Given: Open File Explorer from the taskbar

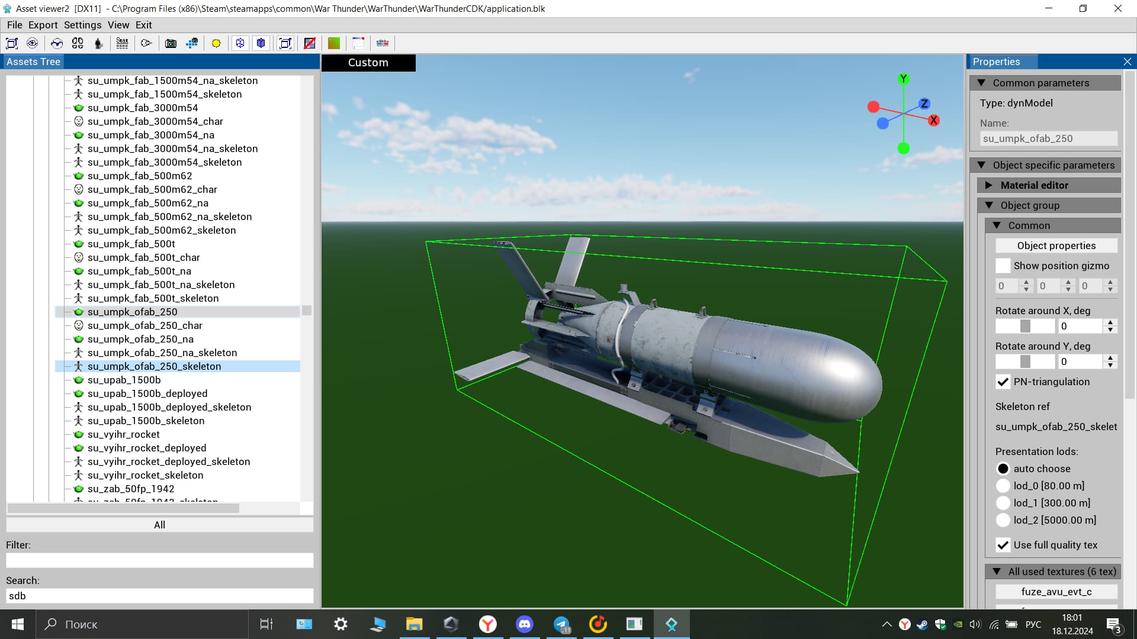Looking at the screenshot, I should click(x=414, y=624).
